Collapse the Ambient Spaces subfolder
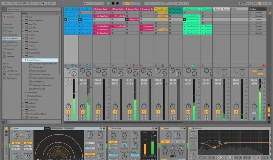 (x=25, y=60)
